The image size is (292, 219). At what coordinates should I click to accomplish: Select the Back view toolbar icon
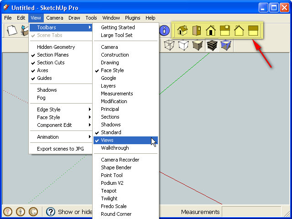[x=239, y=31]
